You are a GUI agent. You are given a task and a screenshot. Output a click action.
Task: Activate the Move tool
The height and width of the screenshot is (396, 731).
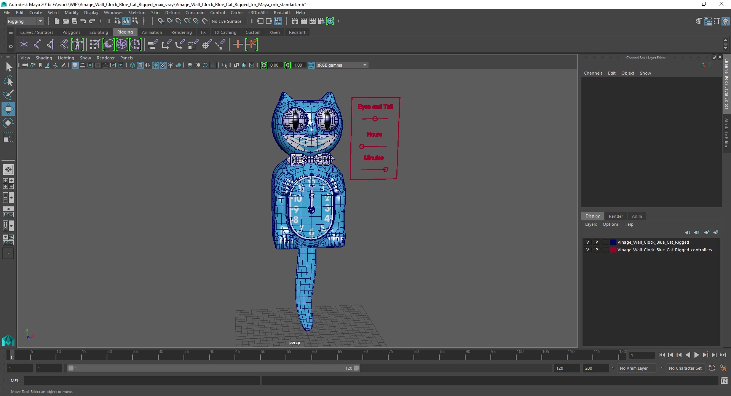(8, 109)
